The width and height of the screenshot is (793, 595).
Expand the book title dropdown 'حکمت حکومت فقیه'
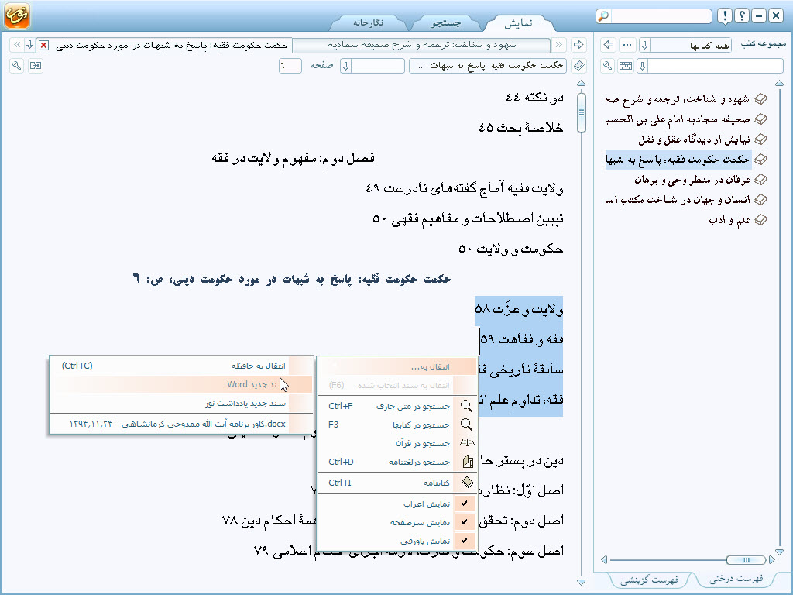point(487,66)
